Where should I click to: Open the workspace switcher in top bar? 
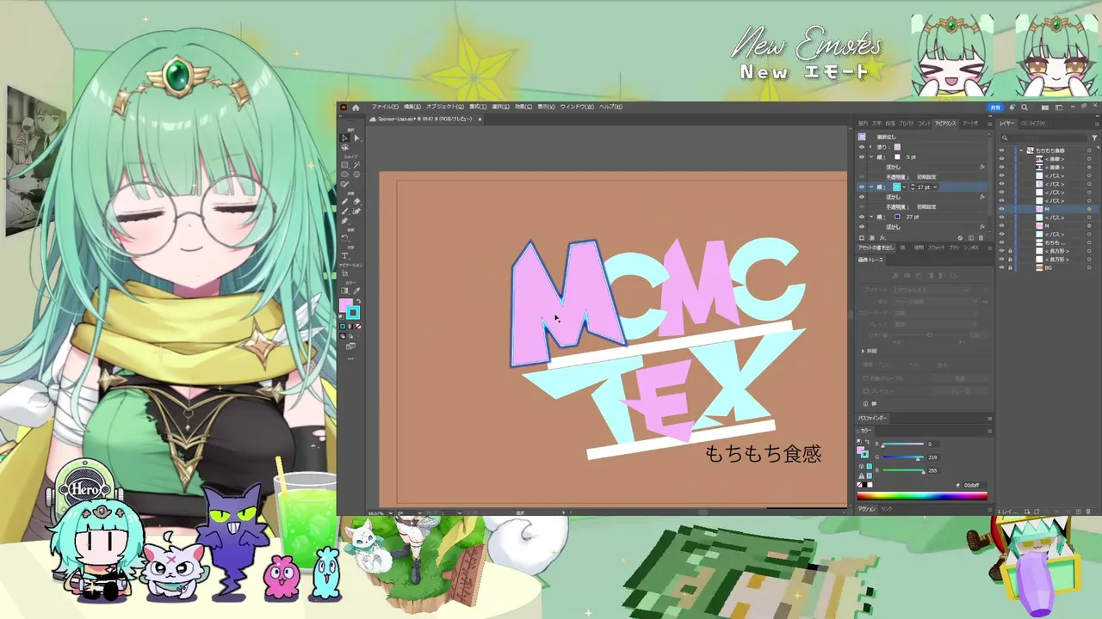(1059, 107)
